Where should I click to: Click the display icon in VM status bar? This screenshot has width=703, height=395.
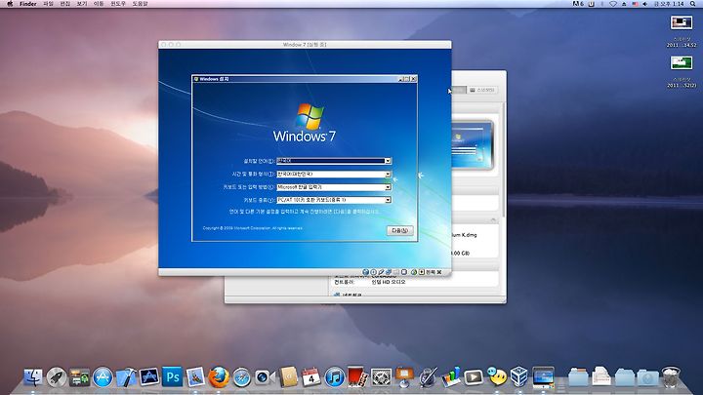click(x=404, y=272)
